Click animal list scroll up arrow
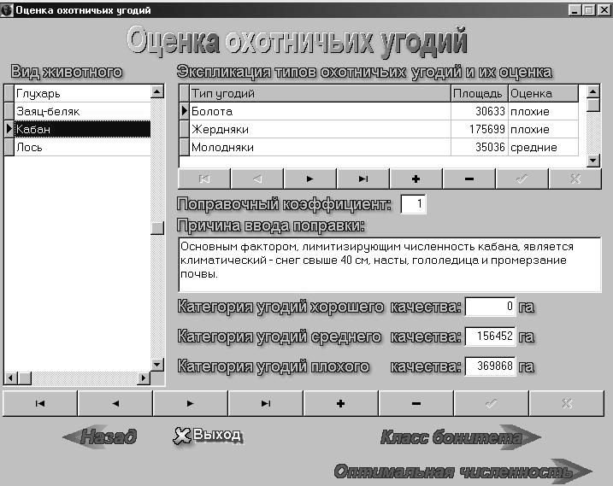This screenshot has height=486, width=613. coord(157,91)
